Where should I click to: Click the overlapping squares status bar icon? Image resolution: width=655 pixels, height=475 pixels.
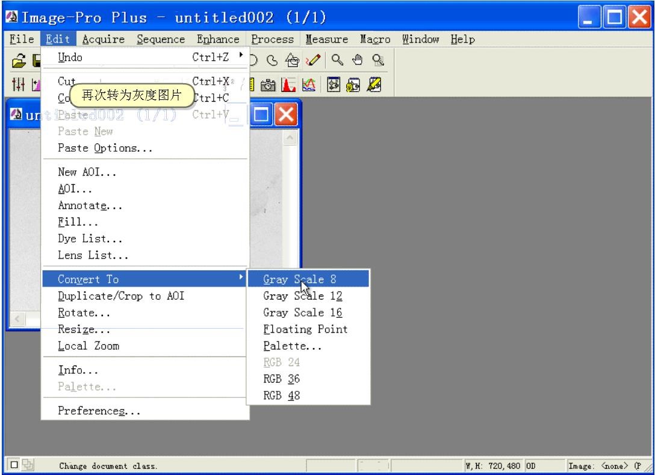[x=28, y=465]
